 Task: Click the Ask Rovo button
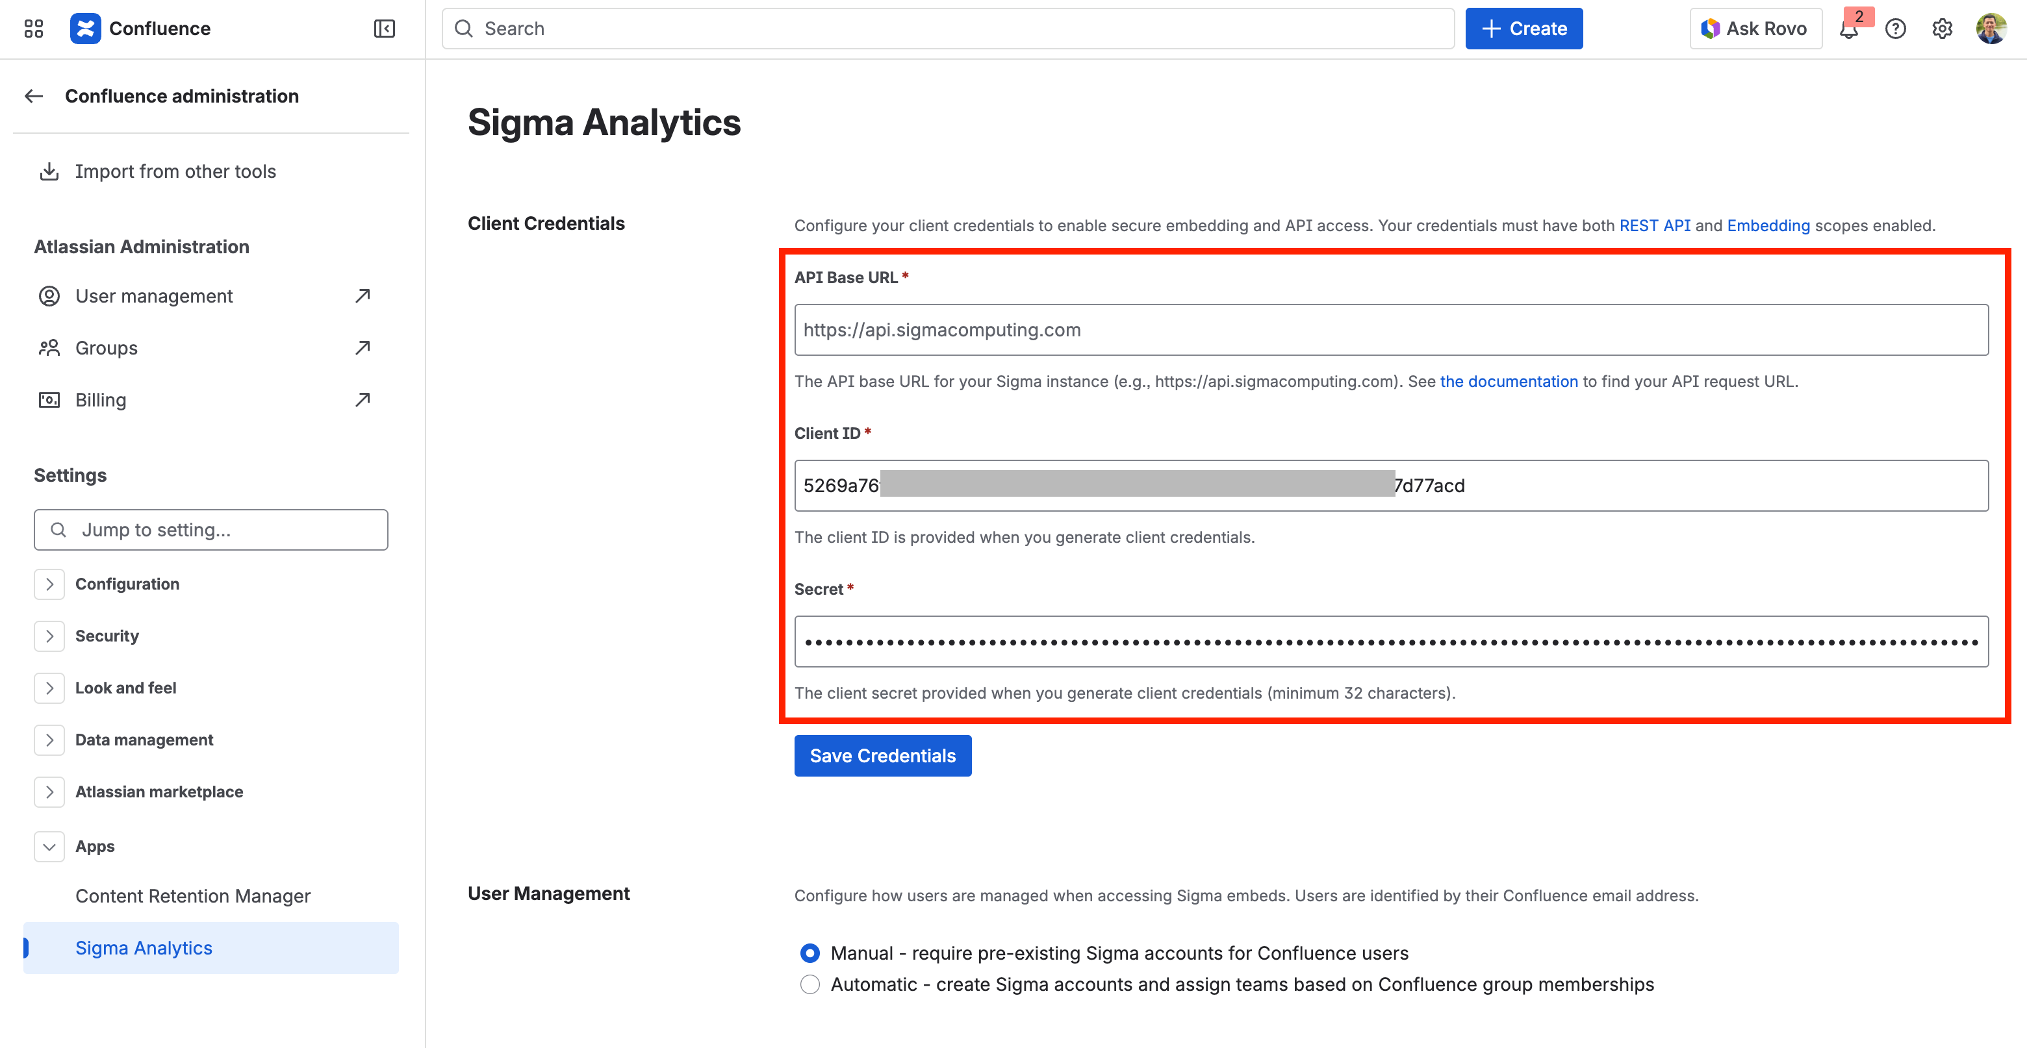point(1755,29)
